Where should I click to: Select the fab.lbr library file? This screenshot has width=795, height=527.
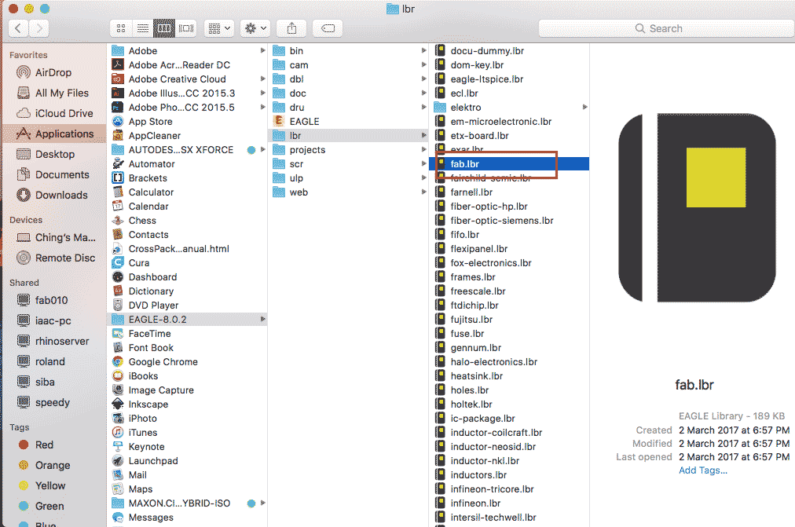click(510, 163)
